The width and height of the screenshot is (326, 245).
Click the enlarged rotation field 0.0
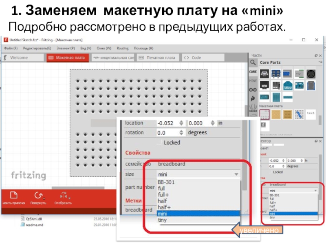168,132
